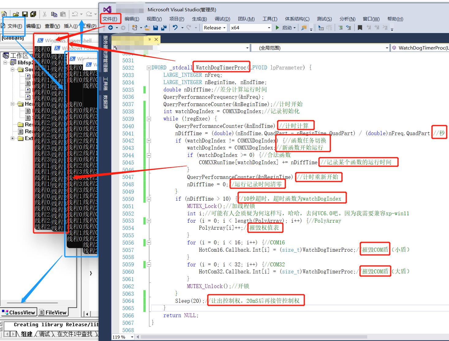
Task: Click the VC6 new text file icon
Action: coord(4,14)
